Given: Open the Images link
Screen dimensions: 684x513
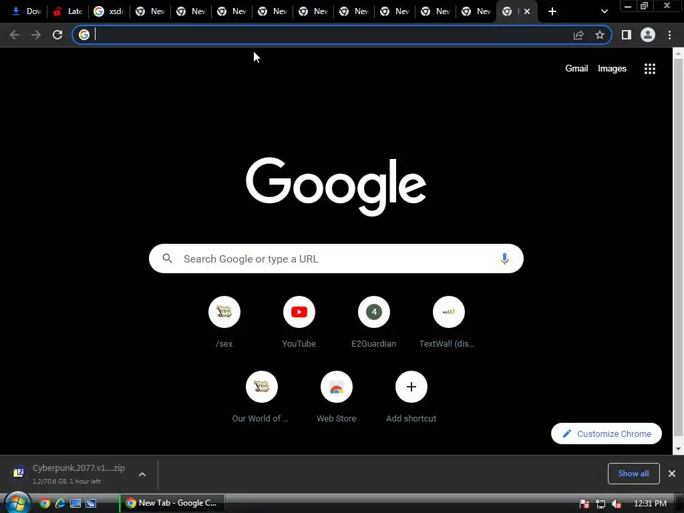Looking at the screenshot, I should point(612,69).
